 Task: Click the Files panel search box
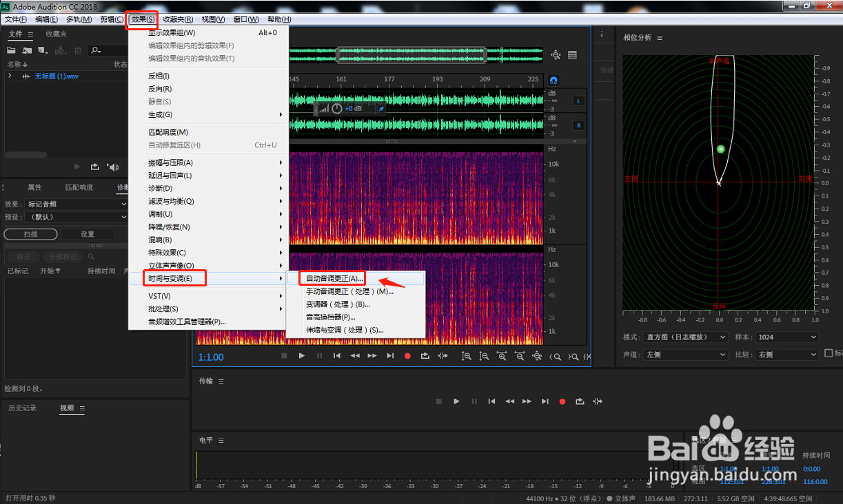108,50
